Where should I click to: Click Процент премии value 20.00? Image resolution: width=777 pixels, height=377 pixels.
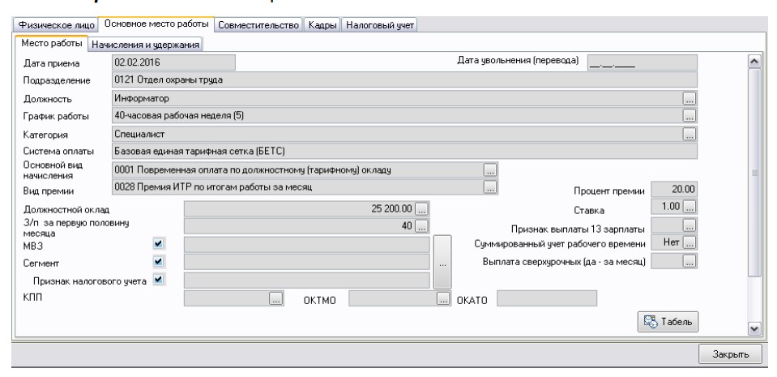[x=674, y=190]
